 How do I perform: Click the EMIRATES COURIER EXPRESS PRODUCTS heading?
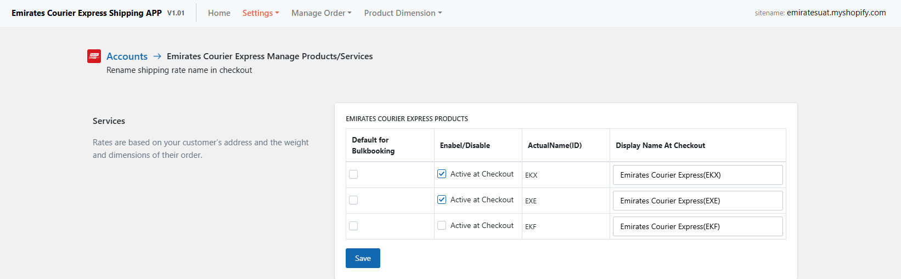click(407, 119)
